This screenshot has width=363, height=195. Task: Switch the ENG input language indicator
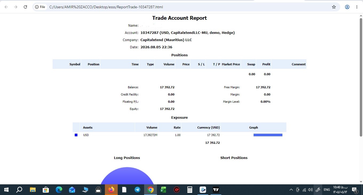327,190
